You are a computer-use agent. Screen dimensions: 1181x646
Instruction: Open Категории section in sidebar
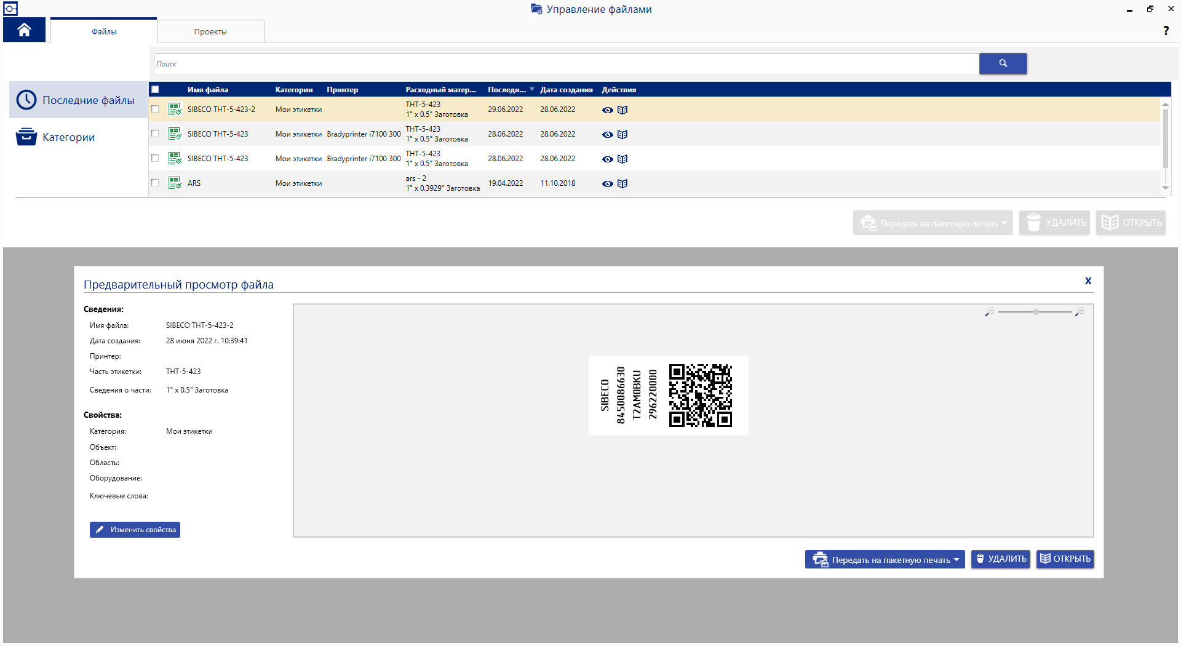[x=68, y=137]
